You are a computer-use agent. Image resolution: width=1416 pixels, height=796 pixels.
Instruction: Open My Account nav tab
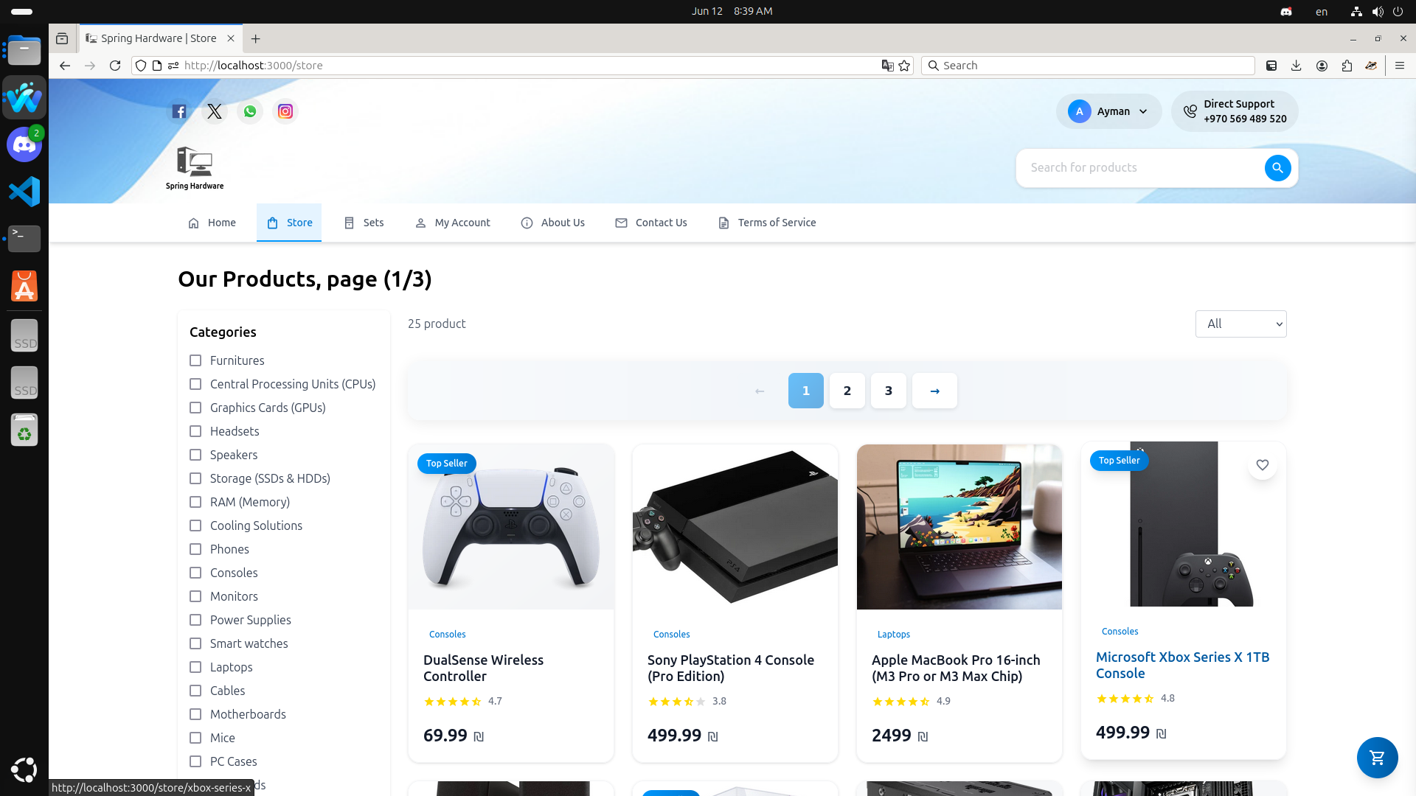[452, 223]
